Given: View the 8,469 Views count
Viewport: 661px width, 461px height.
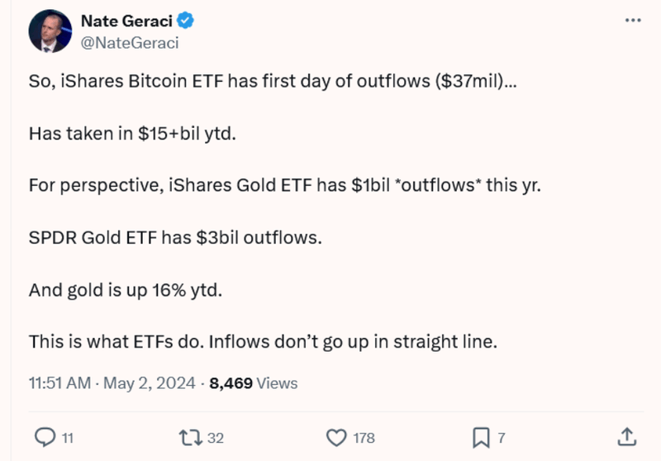Looking at the screenshot, I should tap(254, 383).
